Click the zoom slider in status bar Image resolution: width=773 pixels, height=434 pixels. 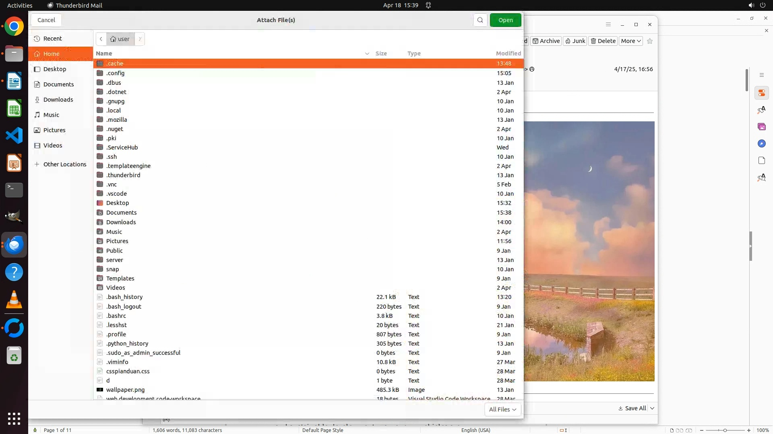[725, 430]
